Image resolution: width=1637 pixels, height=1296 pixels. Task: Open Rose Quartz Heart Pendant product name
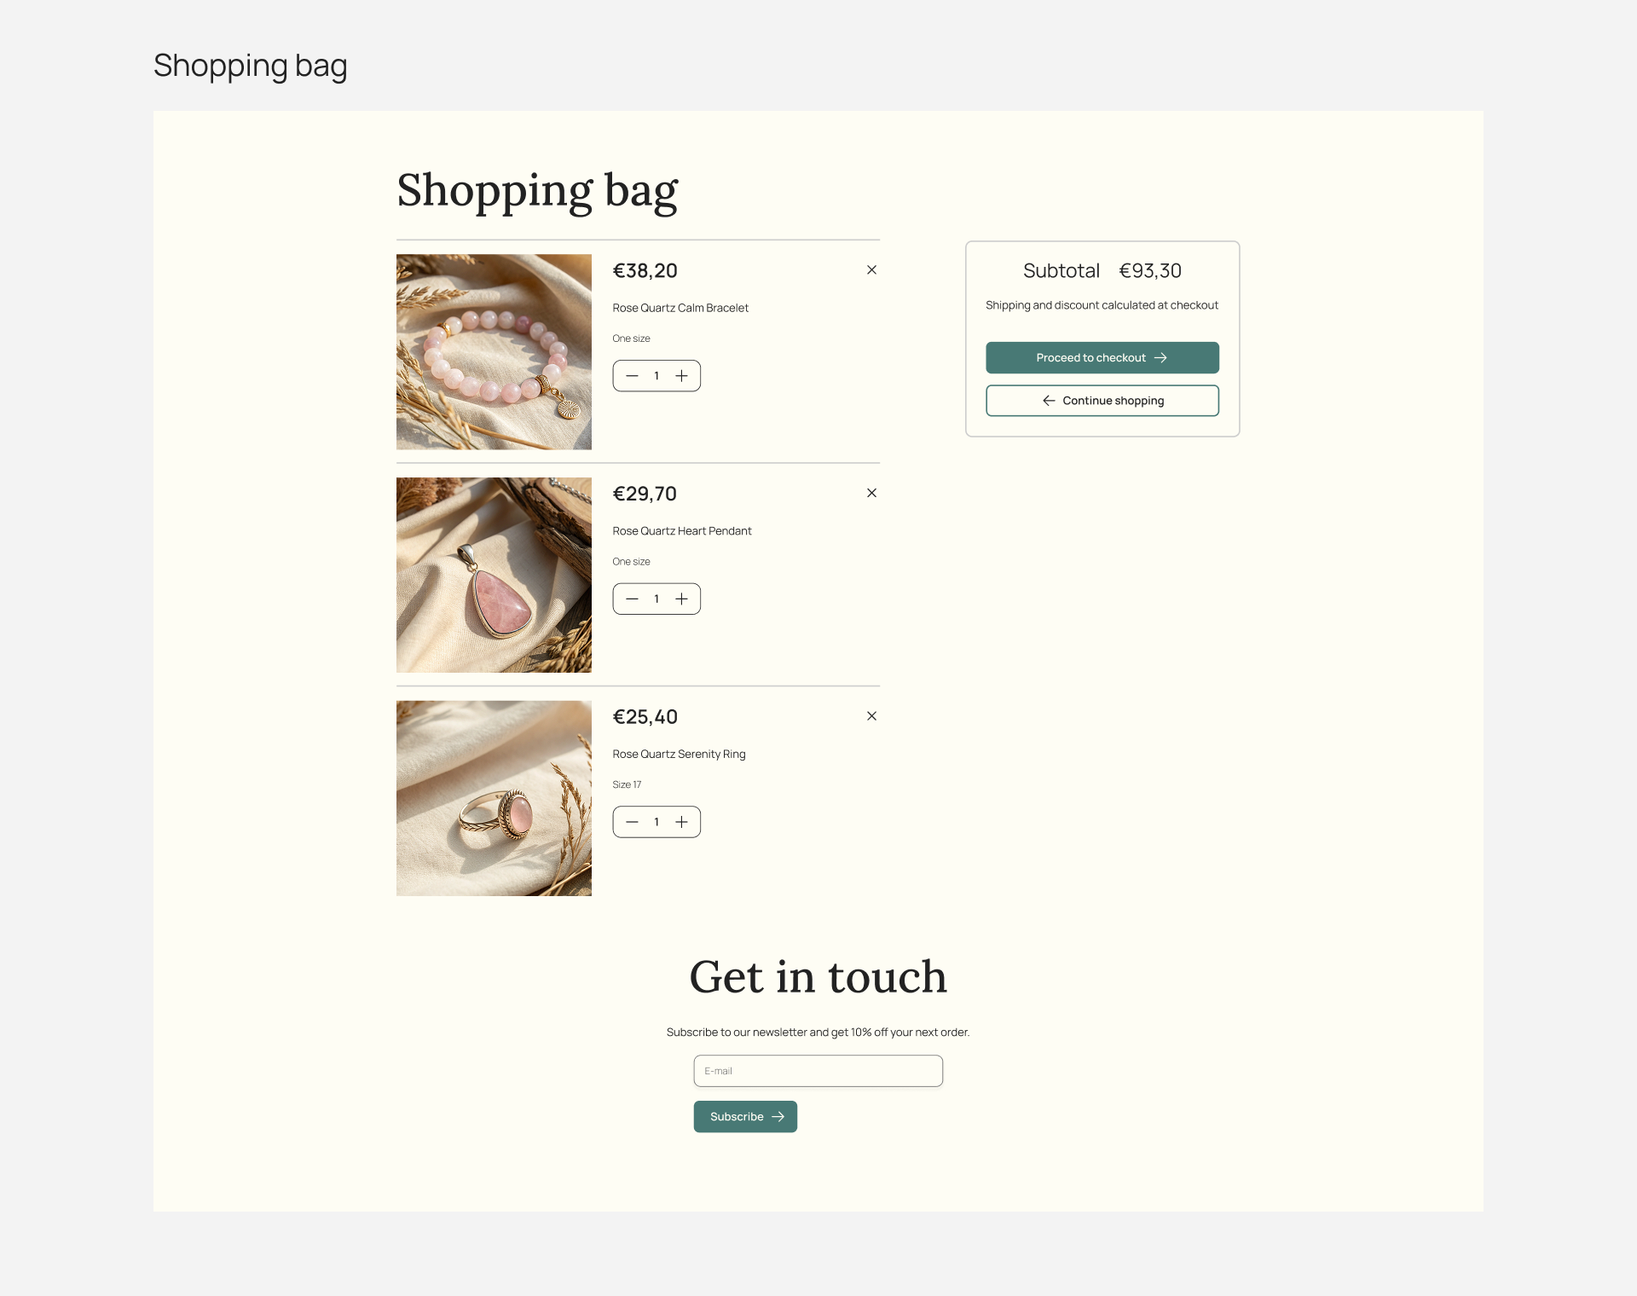(x=681, y=531)
